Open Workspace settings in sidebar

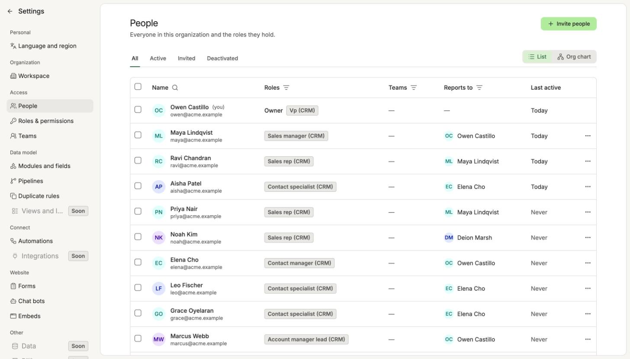(50, 76)
